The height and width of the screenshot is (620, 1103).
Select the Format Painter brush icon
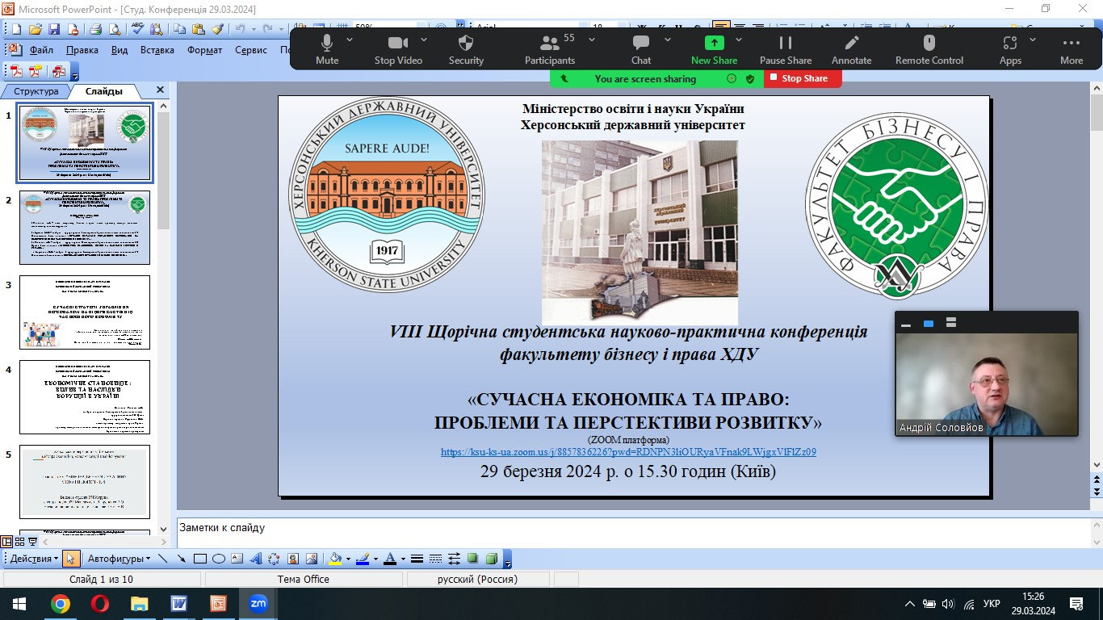tap(217, 29)
